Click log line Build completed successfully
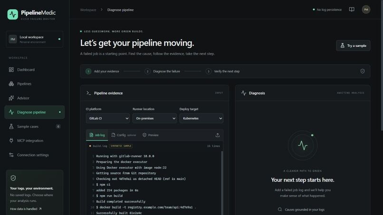 coord(121,202)
